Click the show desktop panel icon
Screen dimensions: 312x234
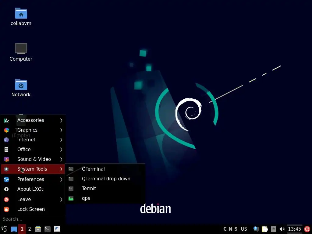pyautogui.click(x=14, y=229)
